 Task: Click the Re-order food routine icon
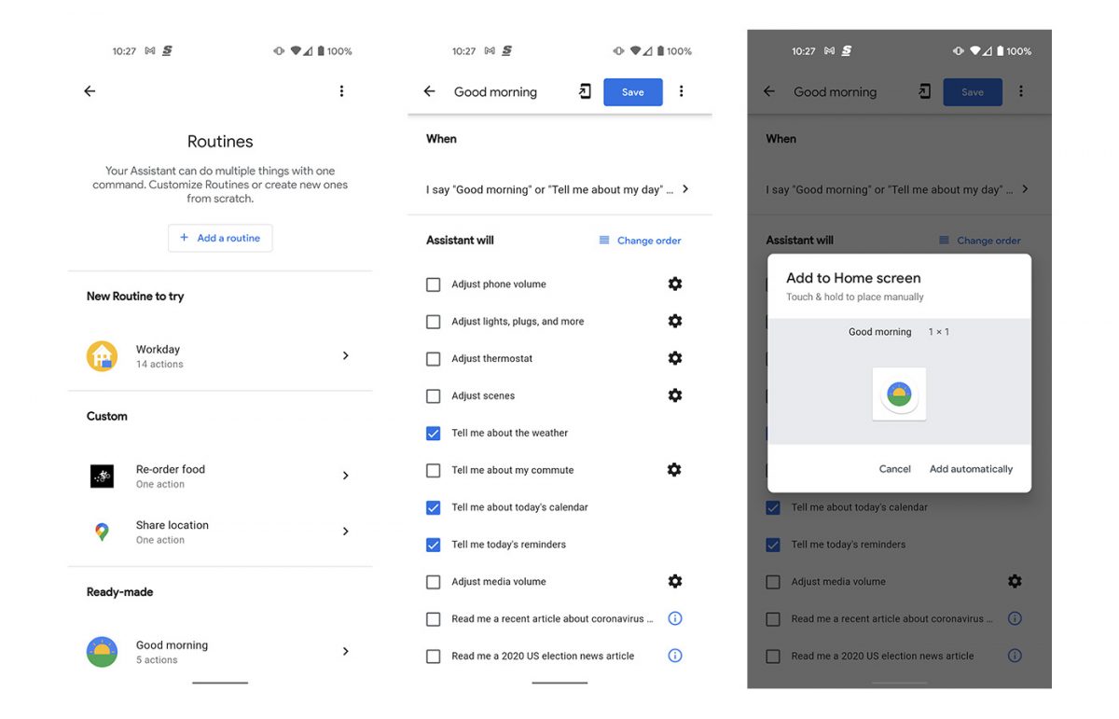click(x=102, y=476)
